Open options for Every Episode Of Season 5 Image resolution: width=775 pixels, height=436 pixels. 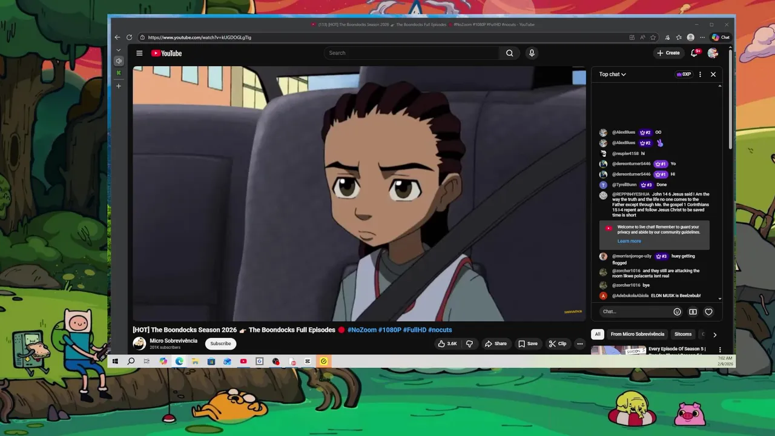[720, 349]
